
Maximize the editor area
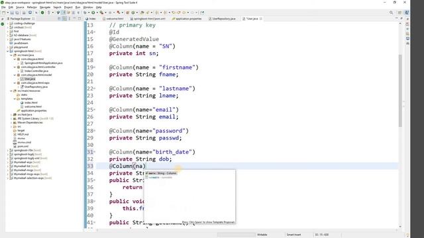point(401,19)
